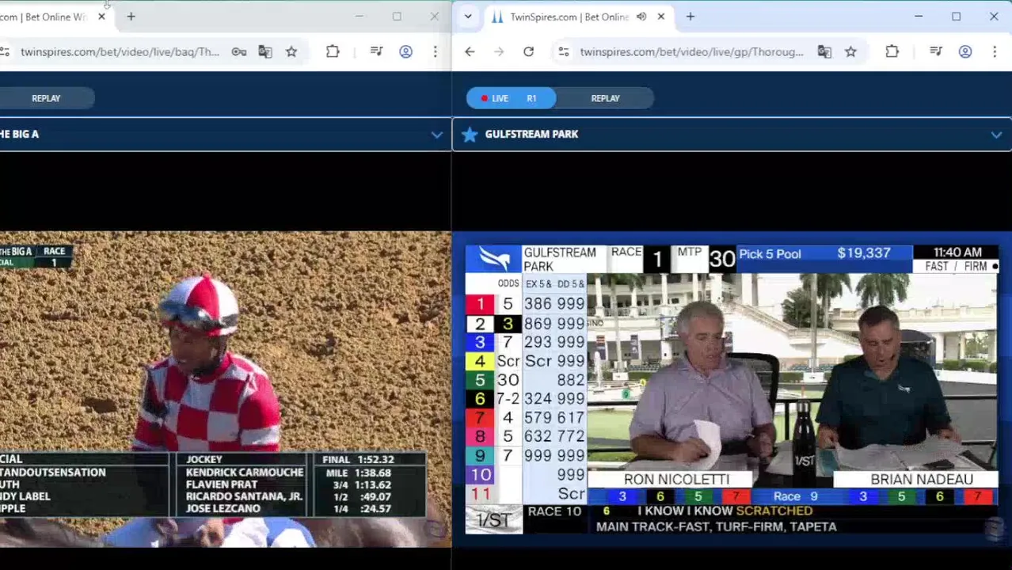Screen dimensions: 1012x570
Task: Click the password key icon in left window
Action: (x=238, y=51)
